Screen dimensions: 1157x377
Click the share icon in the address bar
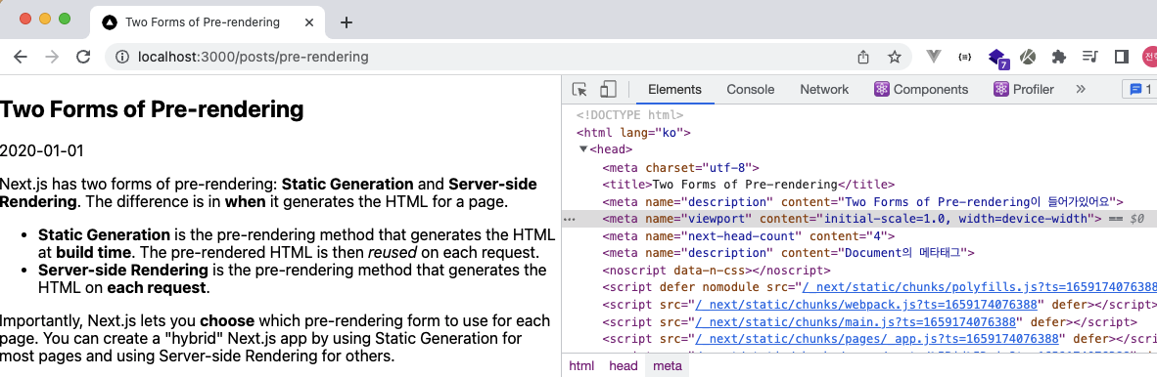[x=863, y=57]
